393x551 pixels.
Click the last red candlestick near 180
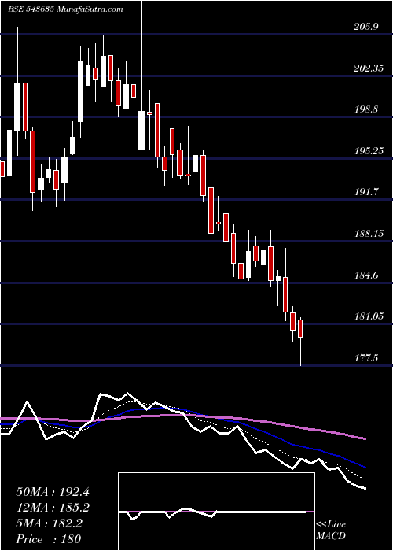click(x=300, y=329)
